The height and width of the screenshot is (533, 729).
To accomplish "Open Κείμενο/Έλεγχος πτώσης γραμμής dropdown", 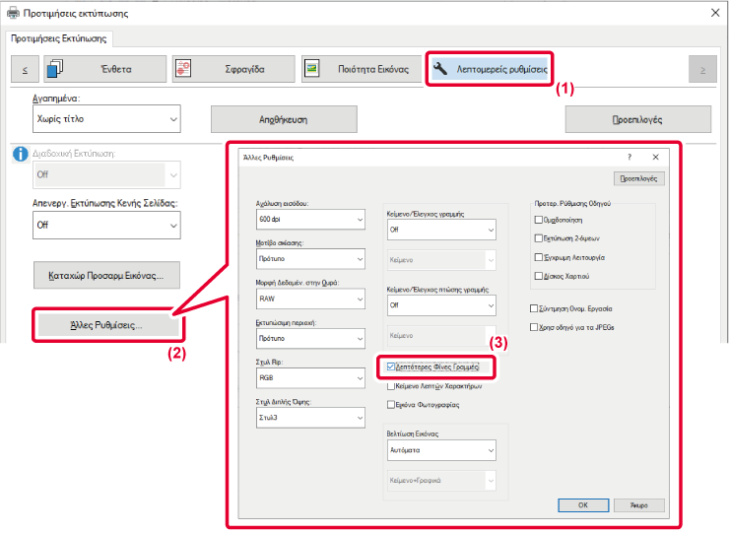I will 441,305.
